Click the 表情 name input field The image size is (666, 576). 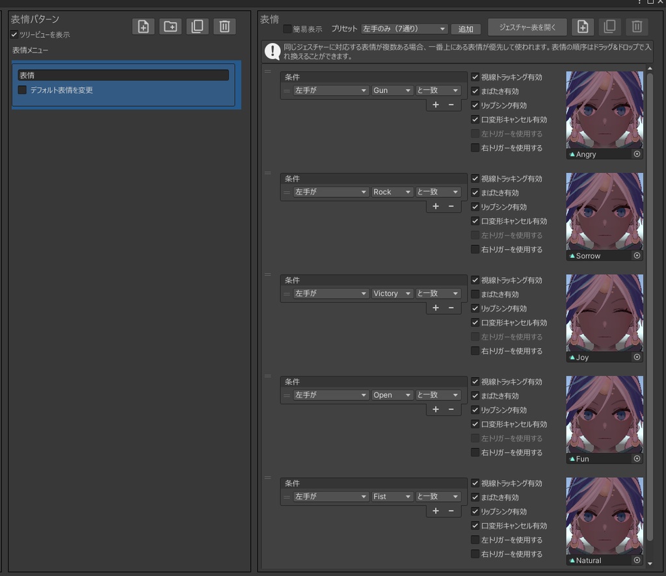point(123,75)
